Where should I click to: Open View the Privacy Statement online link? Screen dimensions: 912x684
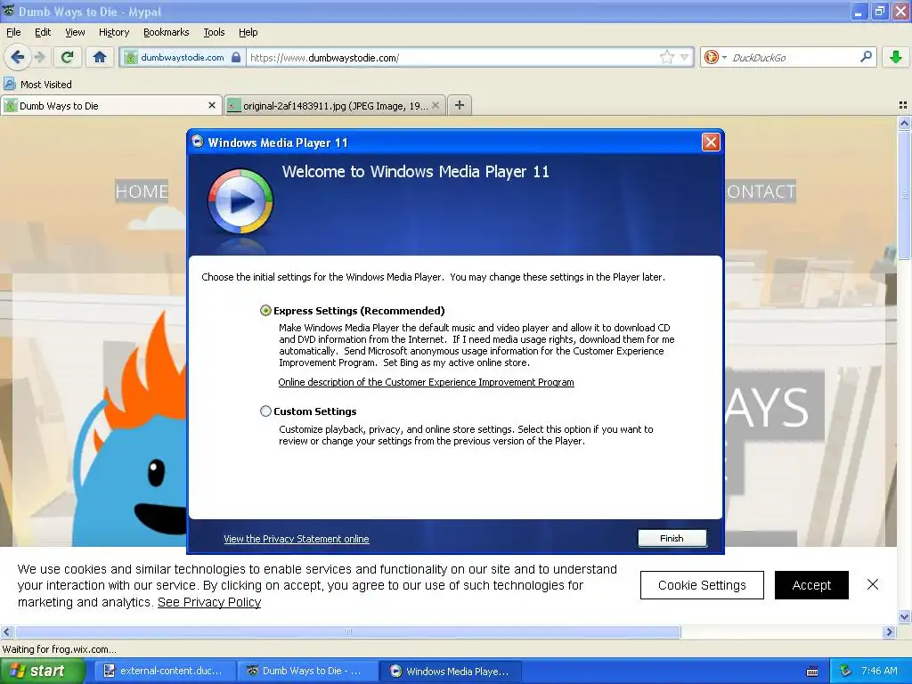(x=296, y=539)
